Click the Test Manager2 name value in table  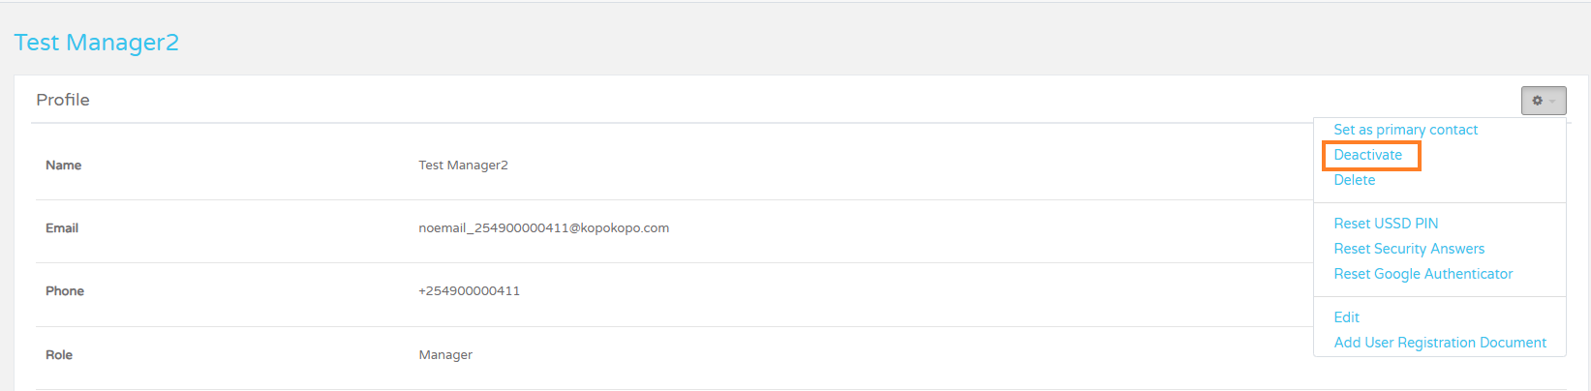click(463, 165)
